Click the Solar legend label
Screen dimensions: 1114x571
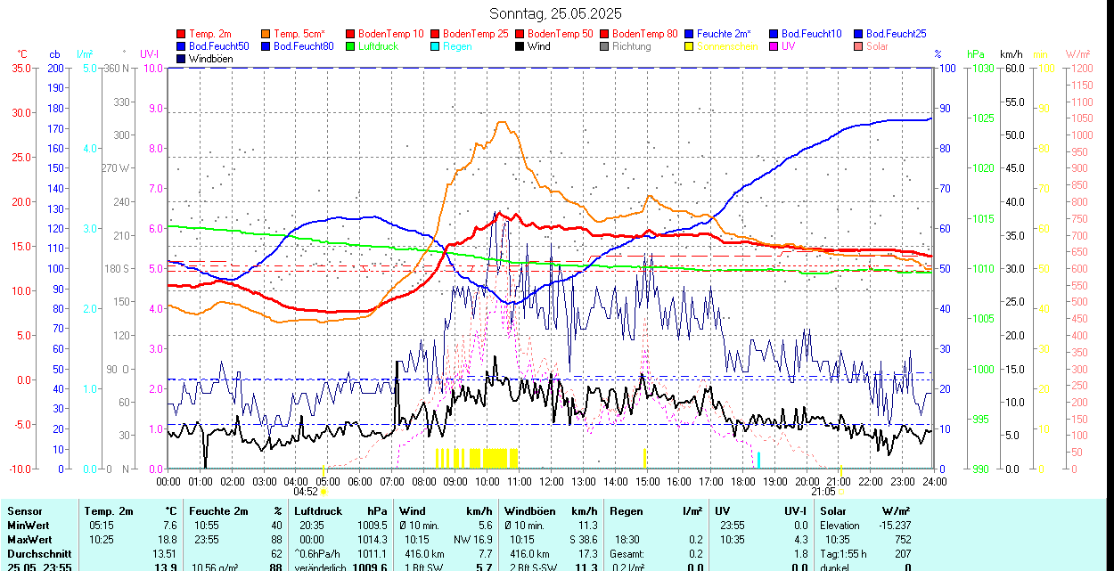click(877, 46)
